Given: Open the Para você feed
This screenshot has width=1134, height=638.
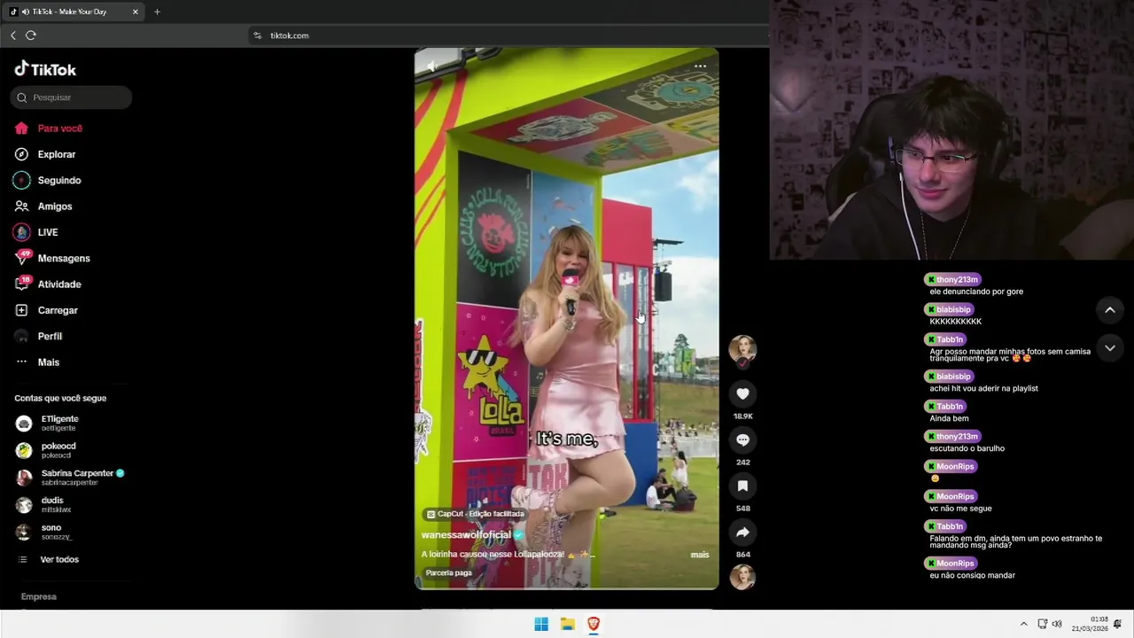Looking at the screenshot, I should point(49,128).
